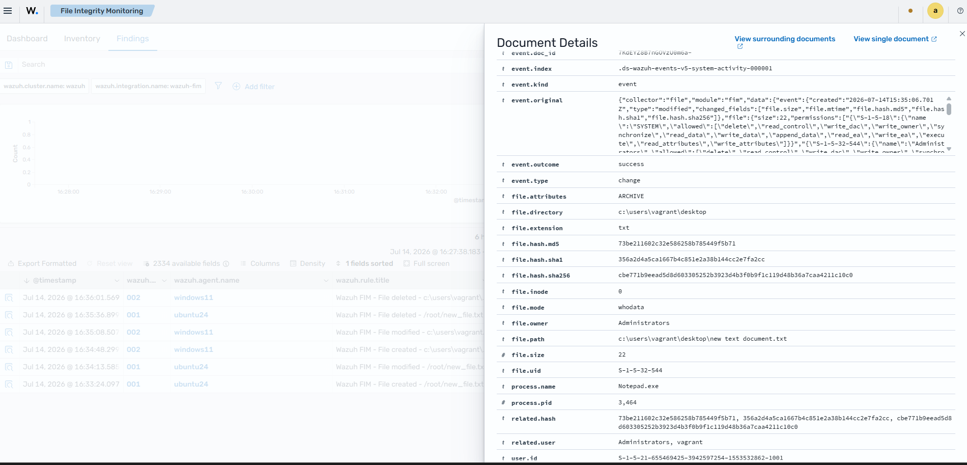967x465 pixels.
Task: Inspect document row 16:36:01.569
Action: [9, 298]
